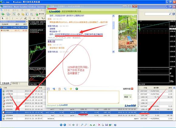Select order 12527556 row
Viewport: 176px width, 128px height.
pyautogui.click(x=87, y=91)
